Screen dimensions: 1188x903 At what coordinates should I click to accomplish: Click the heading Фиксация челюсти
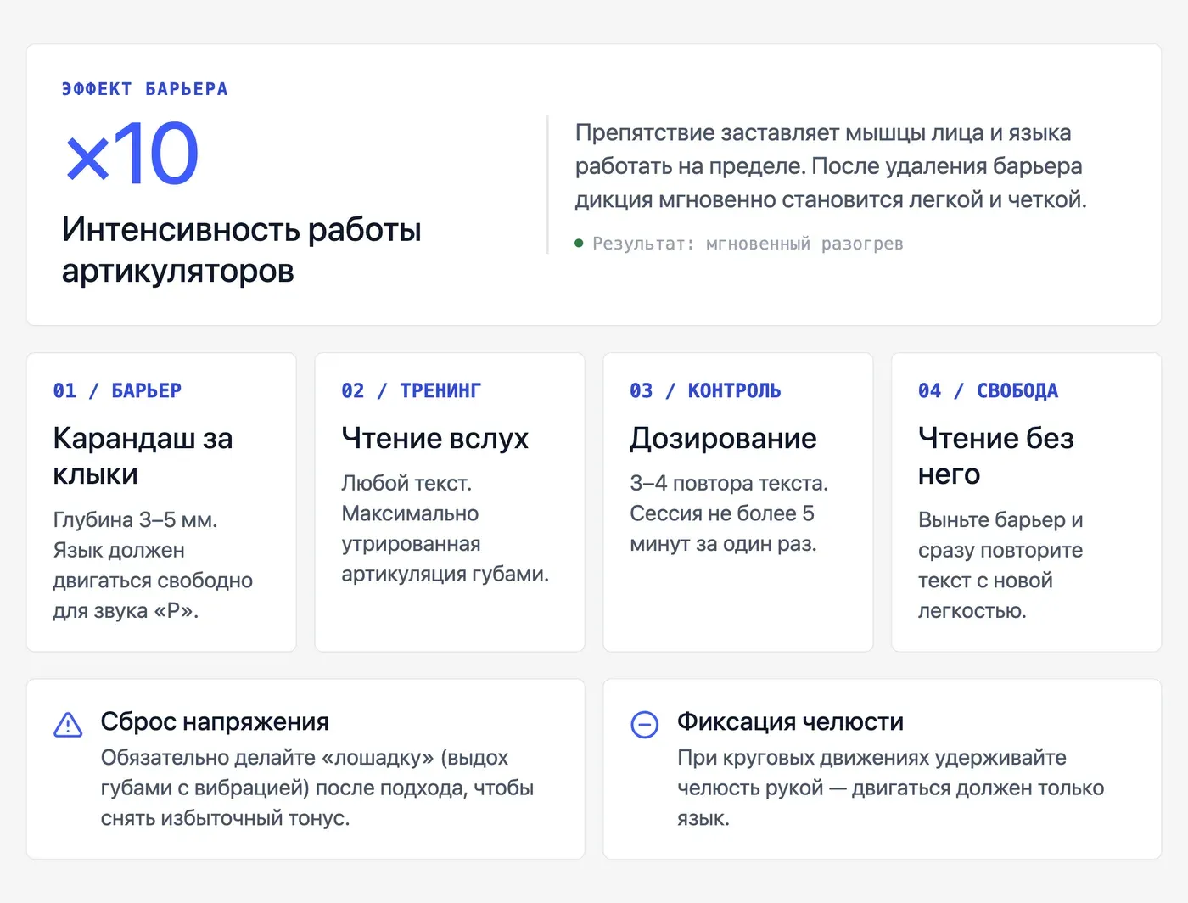pos(790,721)
